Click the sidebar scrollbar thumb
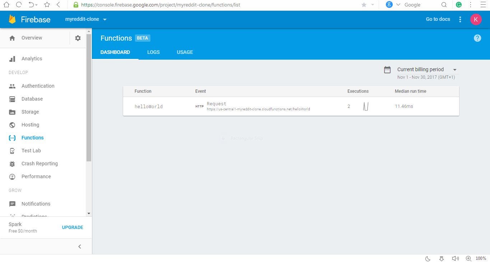 click(89, 98)
